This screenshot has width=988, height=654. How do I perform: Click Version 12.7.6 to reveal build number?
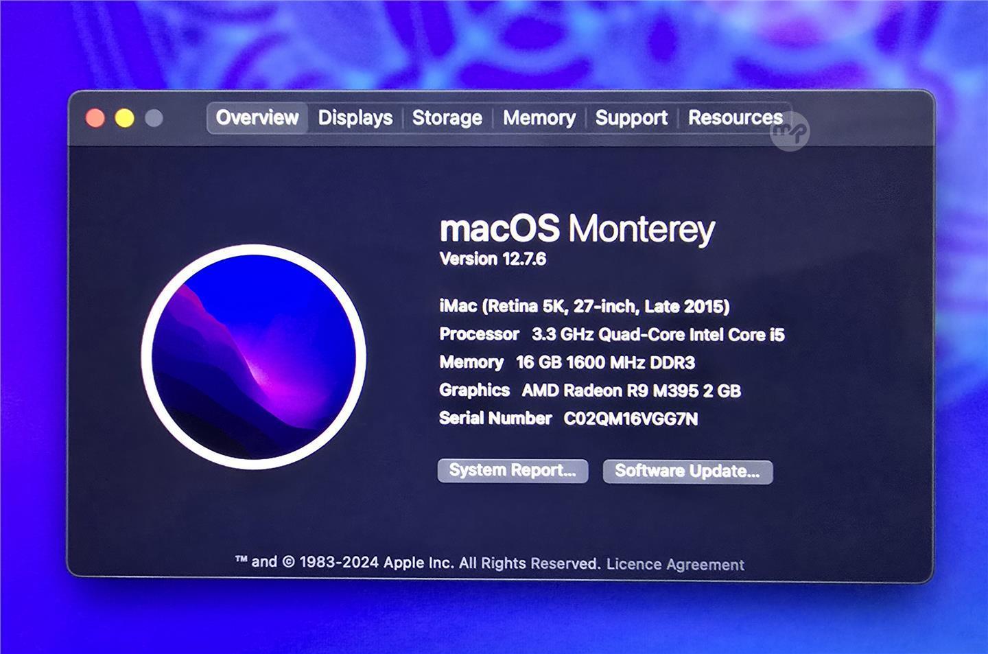coord(493,259)
